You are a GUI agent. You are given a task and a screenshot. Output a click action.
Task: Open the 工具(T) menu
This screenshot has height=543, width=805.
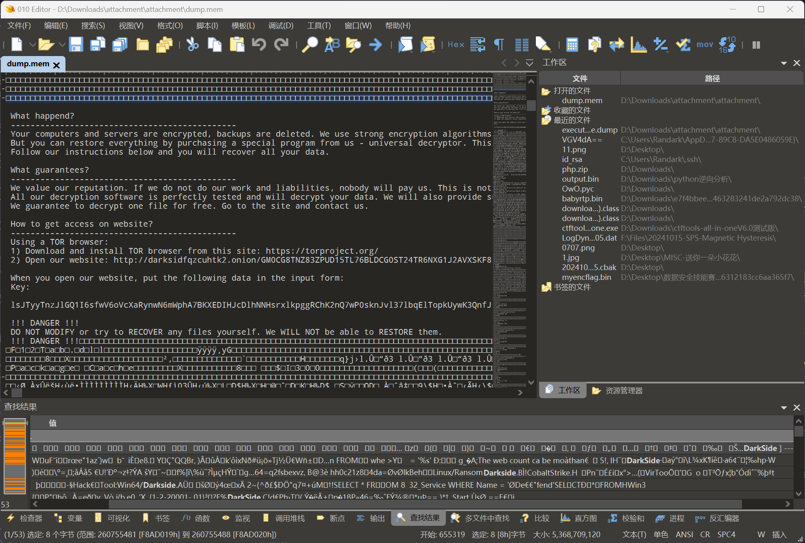319,25
